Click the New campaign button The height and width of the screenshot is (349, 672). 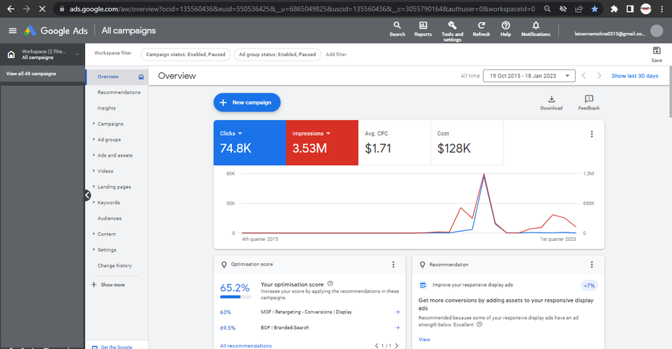point(247,103)
